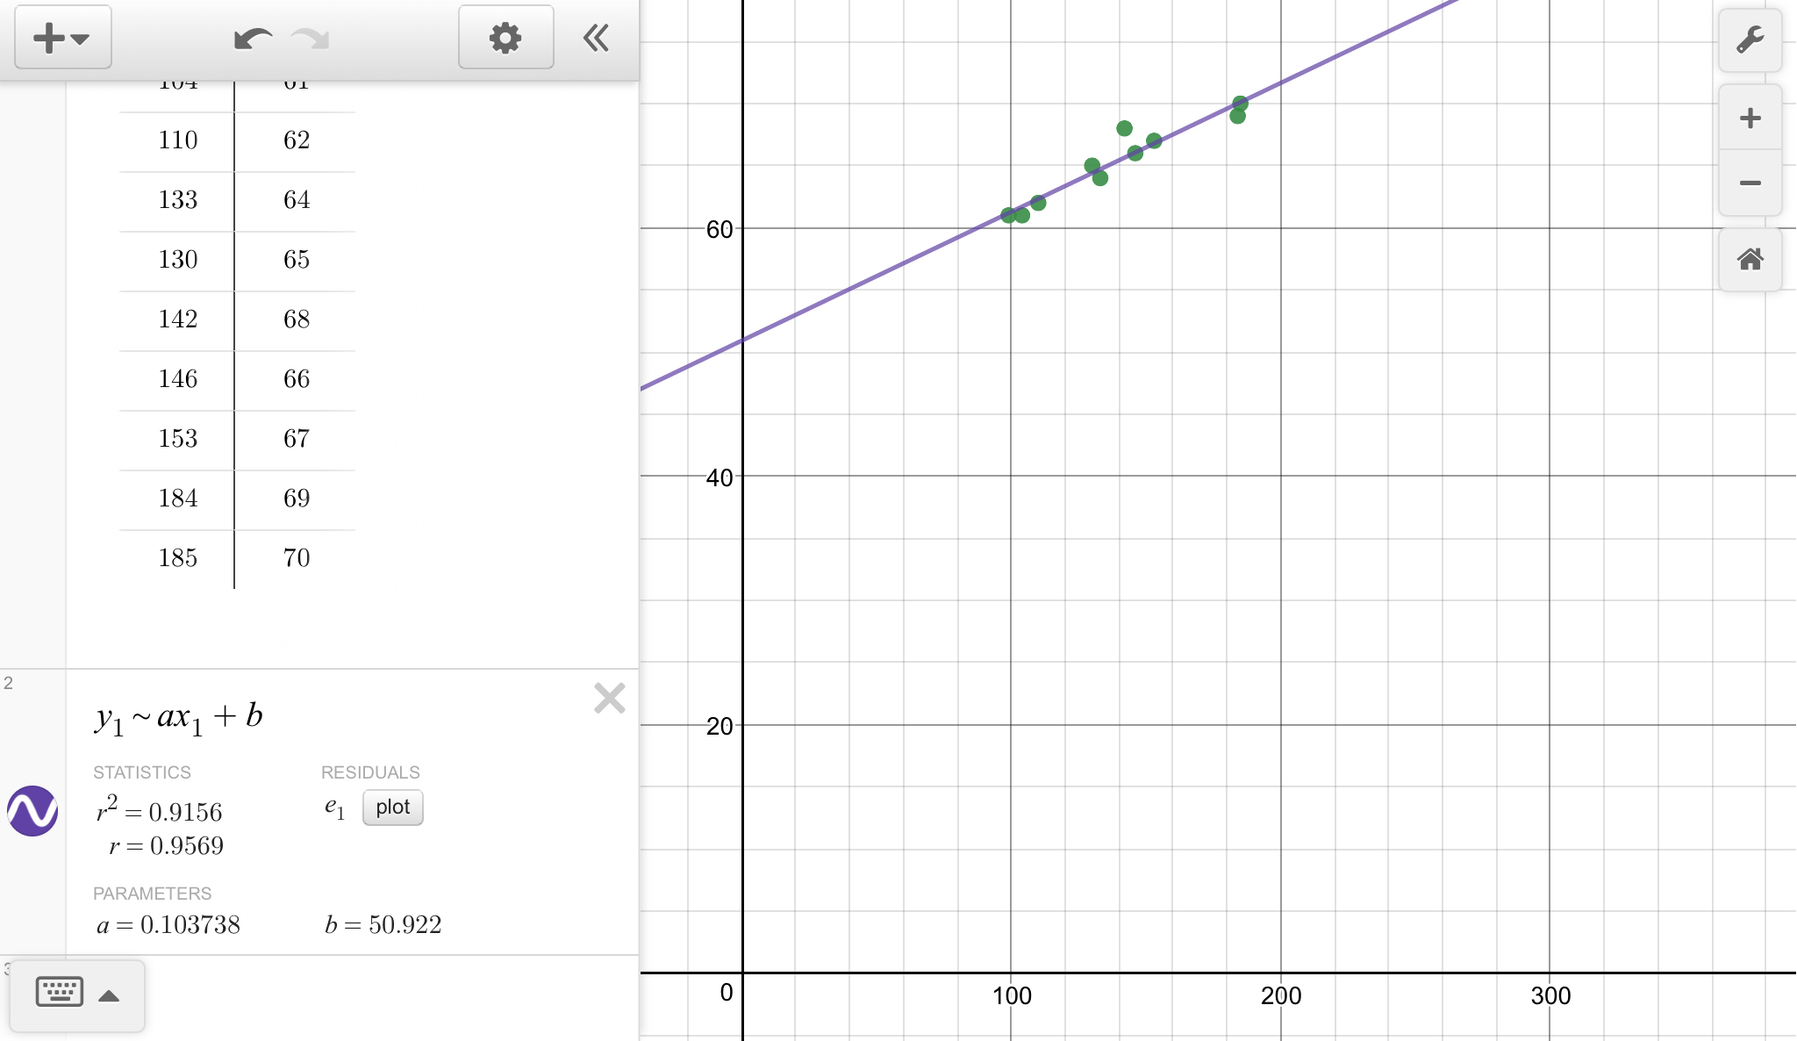Select table cell with value 68
1797x1041 pixels.
(296, 319)
